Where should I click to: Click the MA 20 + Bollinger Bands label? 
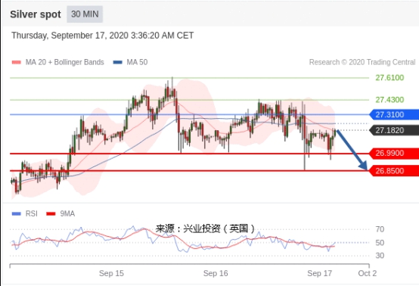click(65, 62)
